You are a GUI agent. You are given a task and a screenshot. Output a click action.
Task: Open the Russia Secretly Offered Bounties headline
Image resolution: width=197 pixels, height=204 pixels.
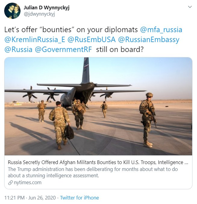[x=98, y=162]
